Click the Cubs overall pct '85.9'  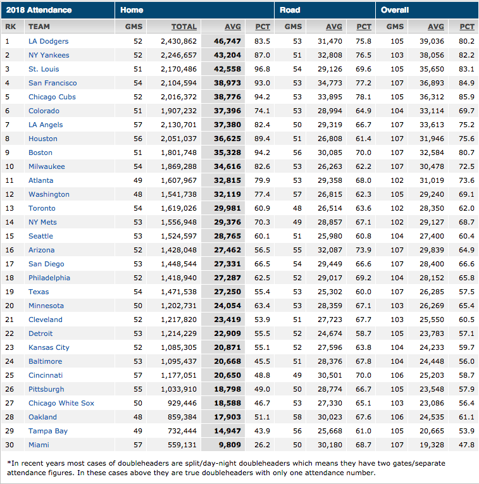pyautogui.click(x=466, y=97)
